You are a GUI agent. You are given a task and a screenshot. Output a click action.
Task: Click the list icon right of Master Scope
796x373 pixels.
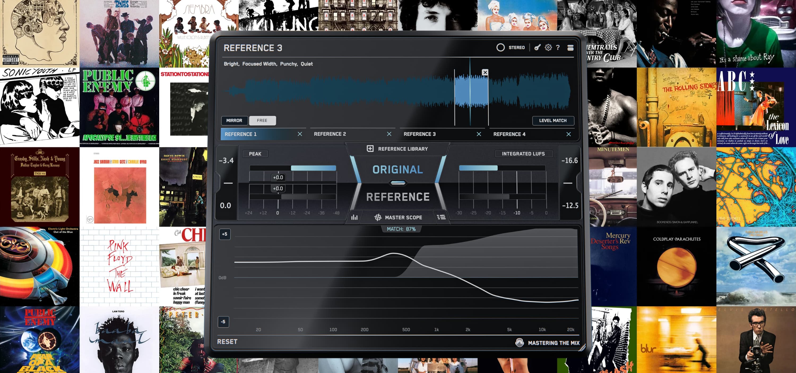tap(441, 217)
